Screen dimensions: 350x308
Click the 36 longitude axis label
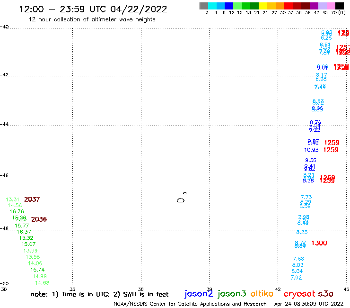140,289
